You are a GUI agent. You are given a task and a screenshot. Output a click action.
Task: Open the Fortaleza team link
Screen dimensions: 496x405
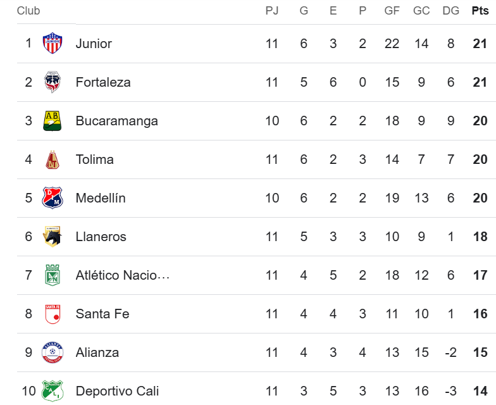tap(103, 82)
